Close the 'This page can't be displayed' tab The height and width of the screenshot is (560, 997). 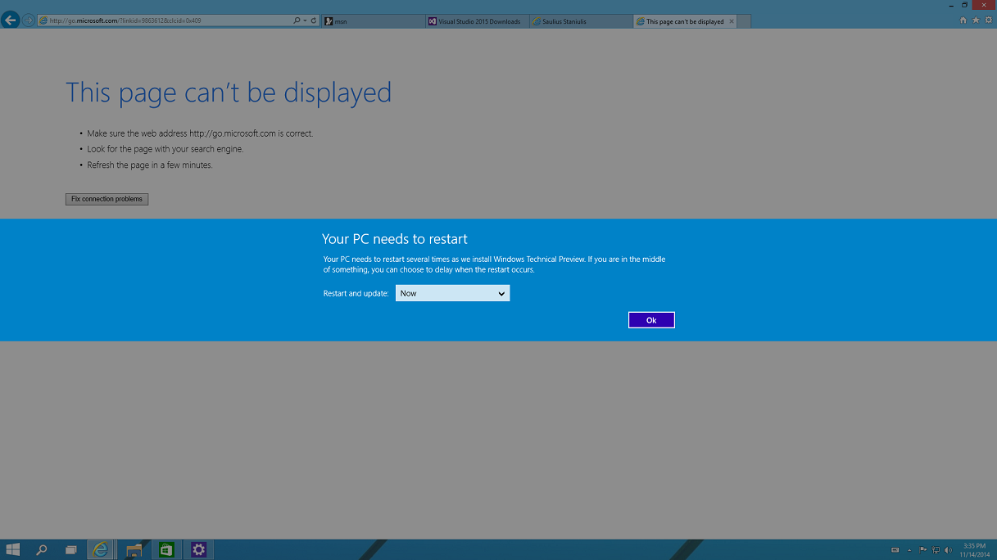[x=732, y=21]
